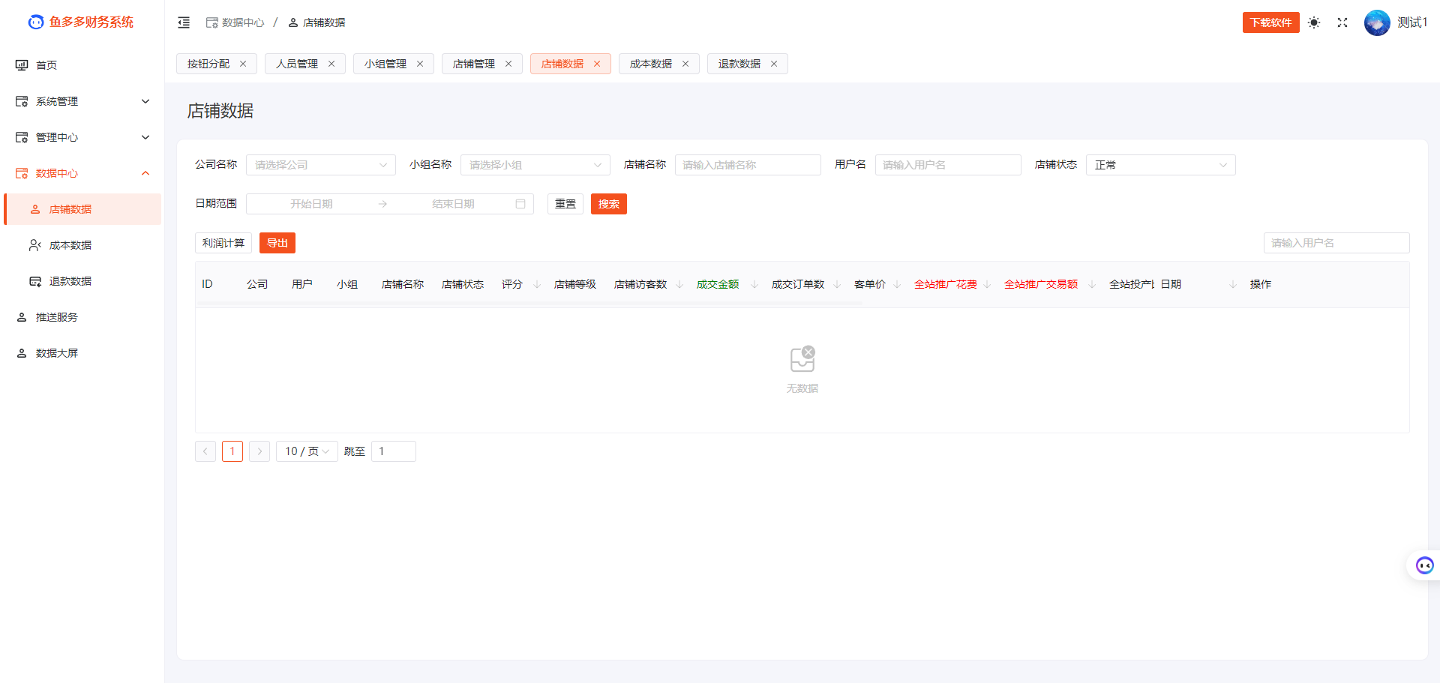Click inside the 店铺名称 input field
Screen dimensions: 1440x683
point(747,164)
